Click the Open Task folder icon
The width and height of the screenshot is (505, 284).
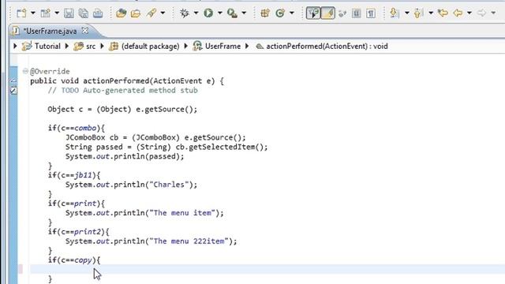pos(136,13)
